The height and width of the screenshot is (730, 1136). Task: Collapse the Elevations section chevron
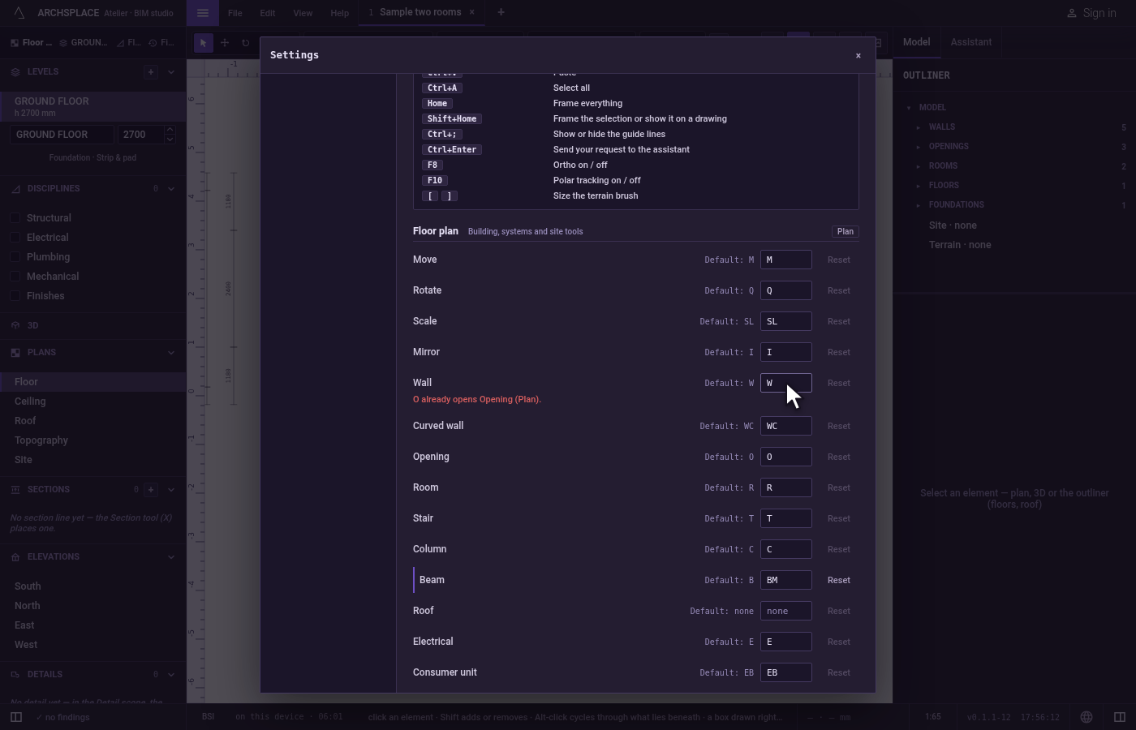(171, 556)
